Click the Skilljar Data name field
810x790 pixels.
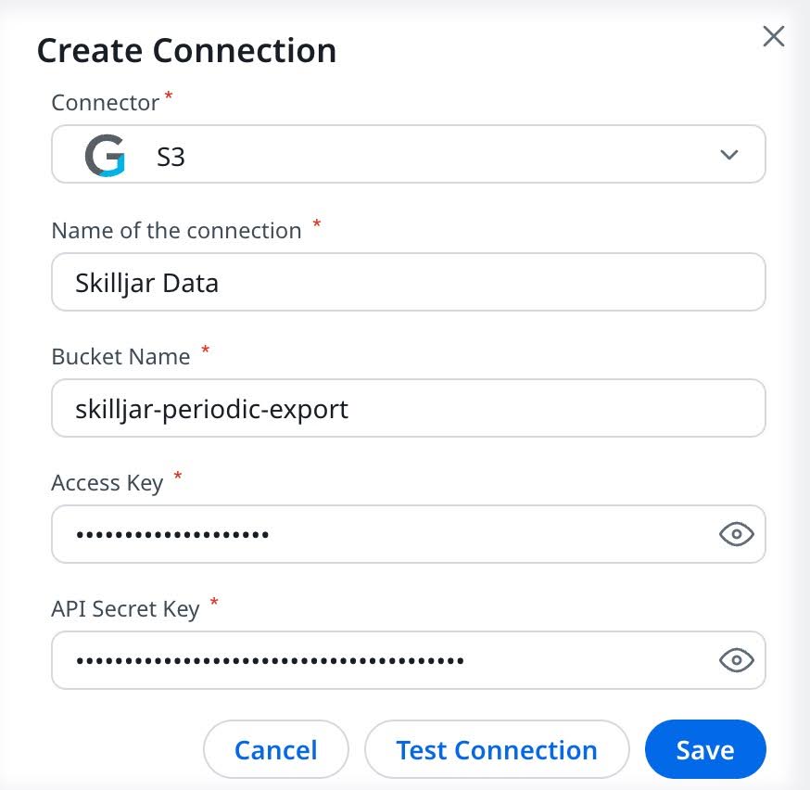[408, 282]
